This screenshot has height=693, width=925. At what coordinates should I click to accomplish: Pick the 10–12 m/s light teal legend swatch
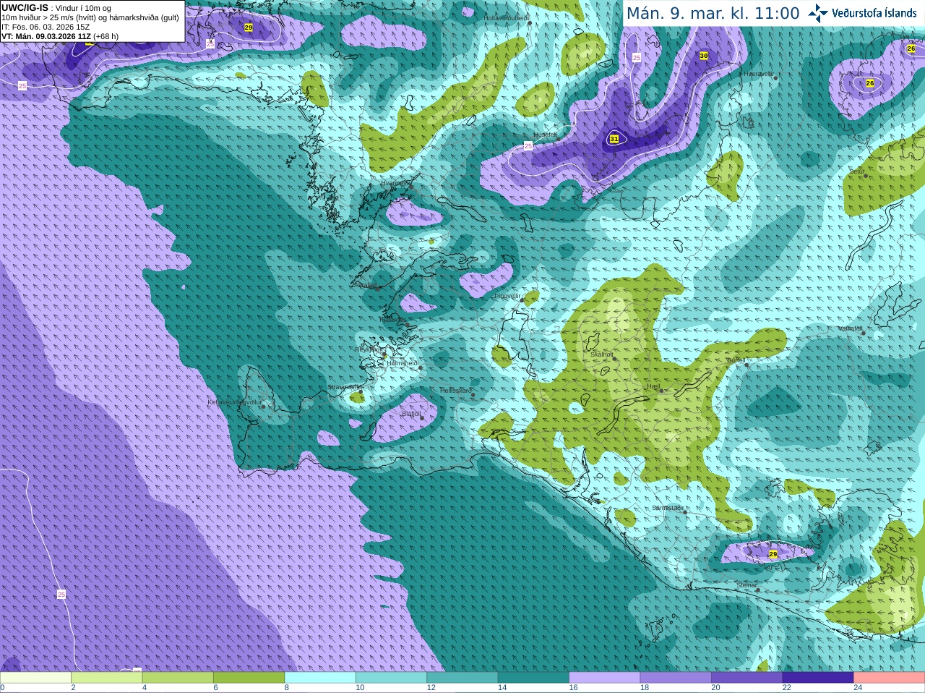click(391, 678)
